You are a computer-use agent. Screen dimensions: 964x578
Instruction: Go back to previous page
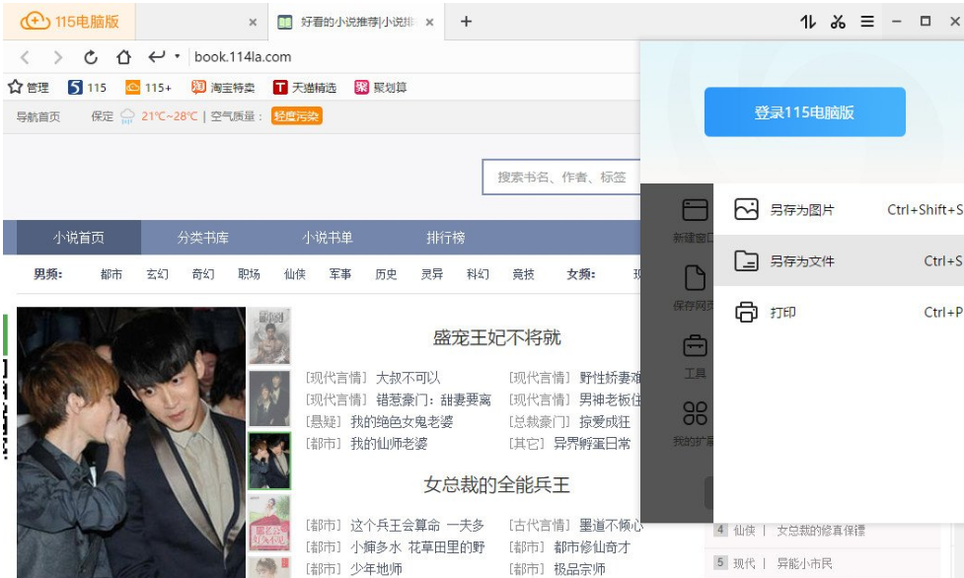26,57
